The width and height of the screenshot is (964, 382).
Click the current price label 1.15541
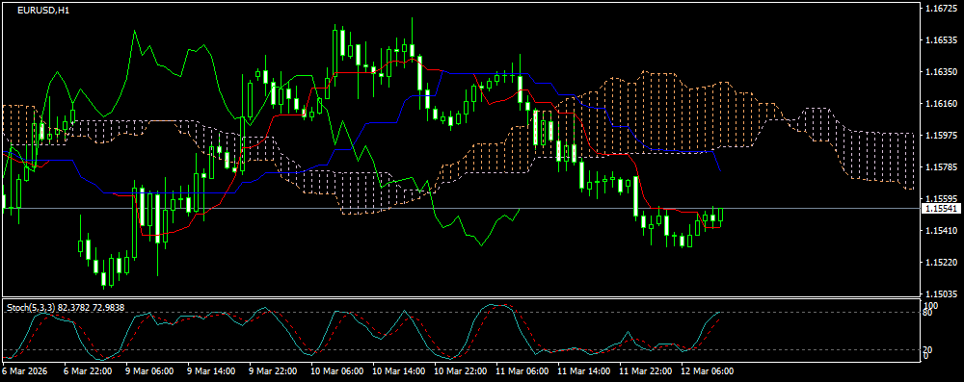tap(942, 209)
